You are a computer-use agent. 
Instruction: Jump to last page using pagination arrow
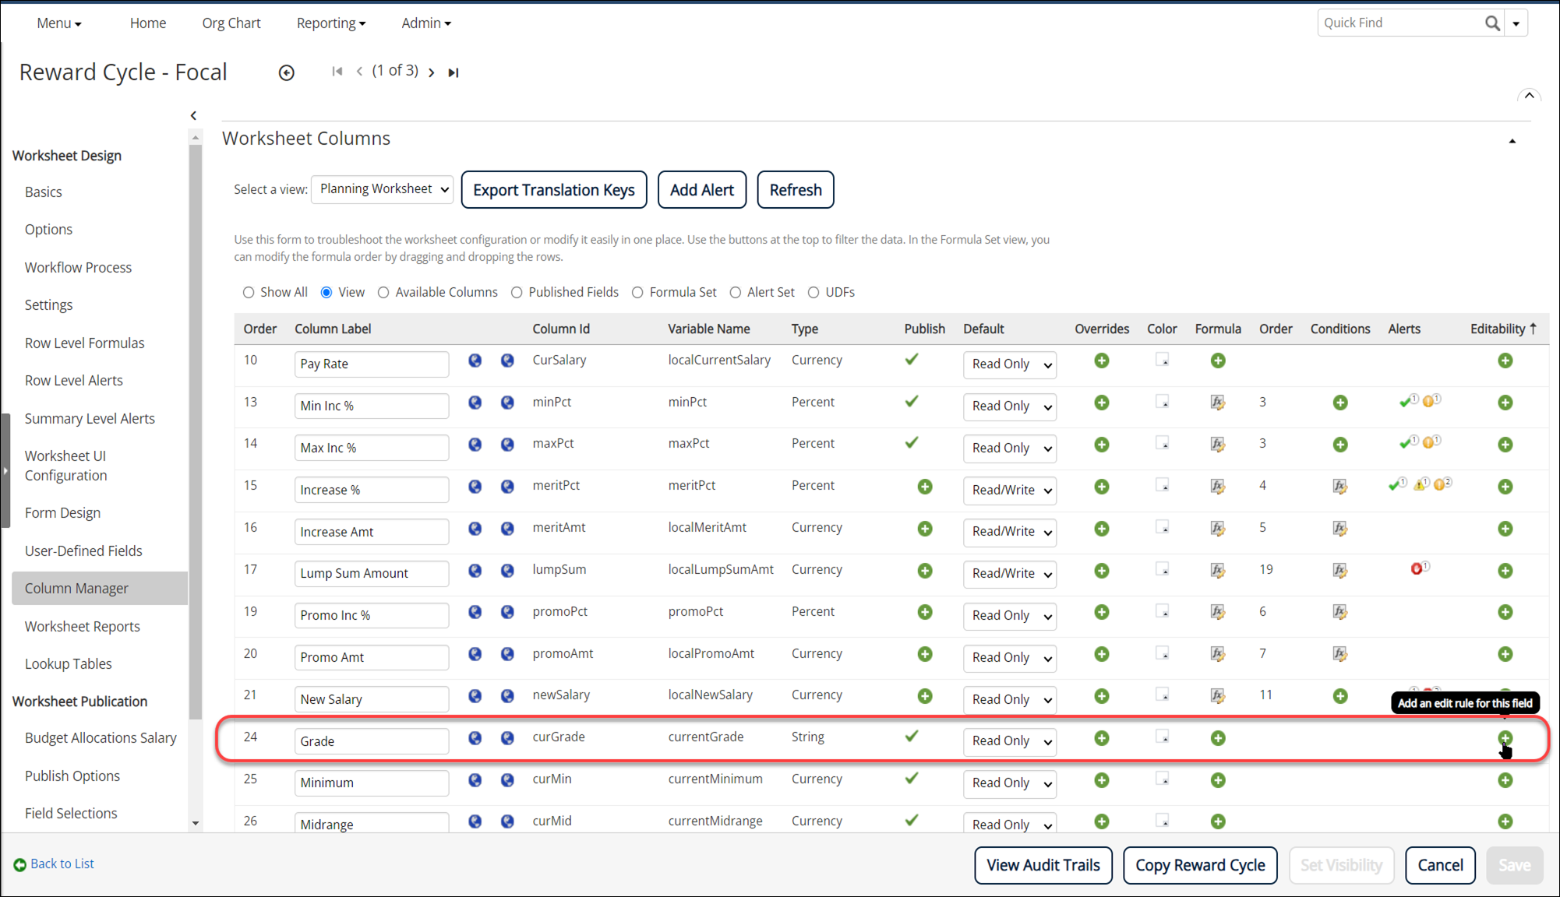[x=453, y=72]
